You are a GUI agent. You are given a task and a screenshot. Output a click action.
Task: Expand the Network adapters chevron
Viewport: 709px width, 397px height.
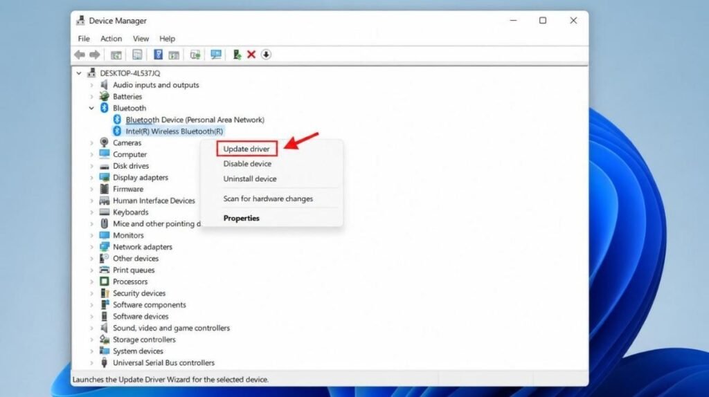pos(92,247)
